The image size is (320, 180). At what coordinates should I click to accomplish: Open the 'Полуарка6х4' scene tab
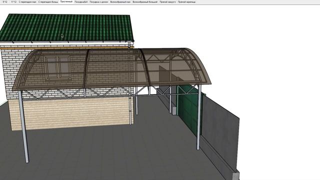[81, 2]
